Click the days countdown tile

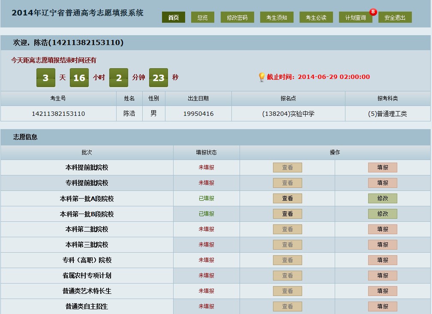tap(45, 78)
